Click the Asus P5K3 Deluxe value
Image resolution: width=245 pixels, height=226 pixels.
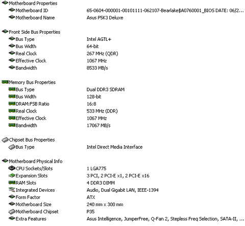coord(105,17)
